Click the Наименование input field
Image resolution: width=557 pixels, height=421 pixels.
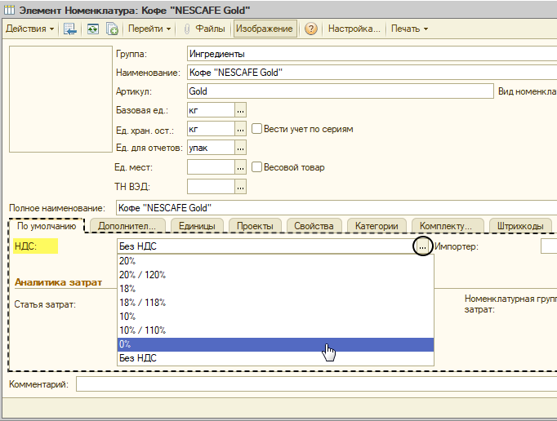point(372,73)
